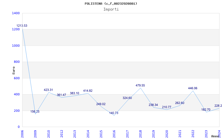Image resolution: width=222 pixels, height=139 pixels.
Task: Click the 2006 year axis label
Action: tap(22, 134)
